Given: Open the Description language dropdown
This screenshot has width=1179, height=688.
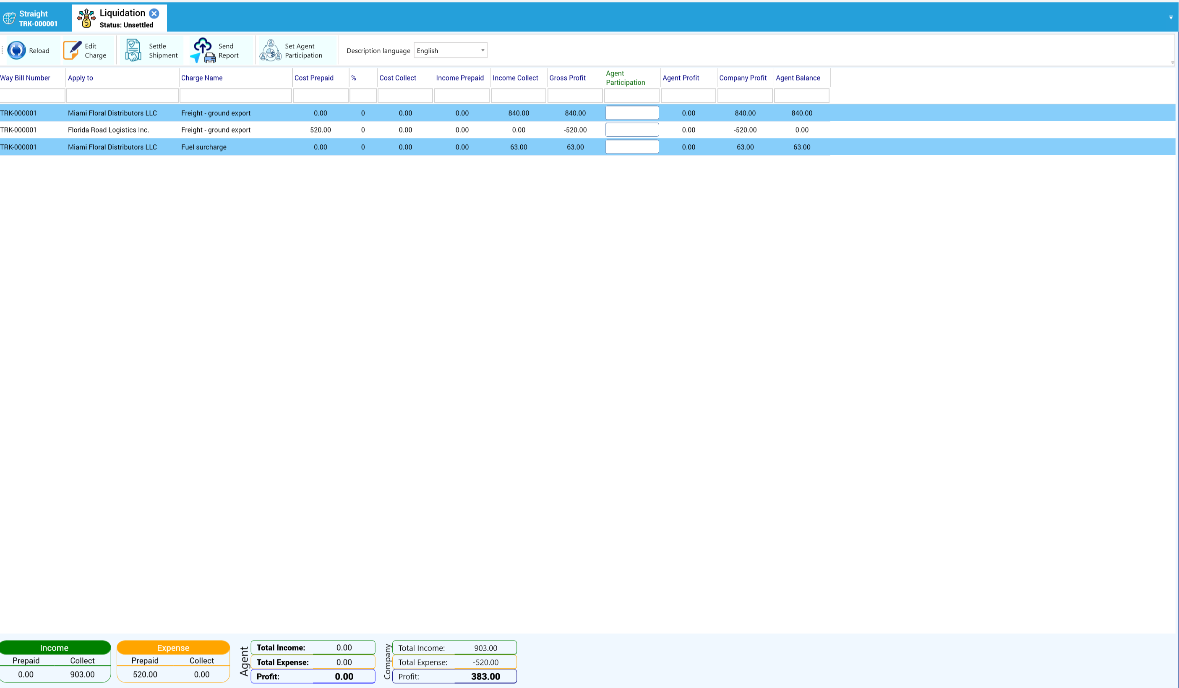Looking at the screenshot, I should (451, 50).
